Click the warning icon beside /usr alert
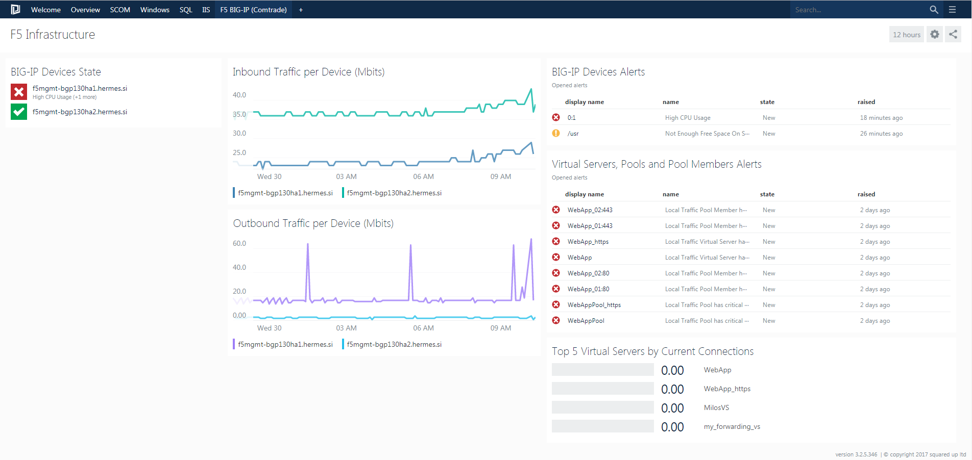This screenshot has height=460, width=972. pos(556,133)
